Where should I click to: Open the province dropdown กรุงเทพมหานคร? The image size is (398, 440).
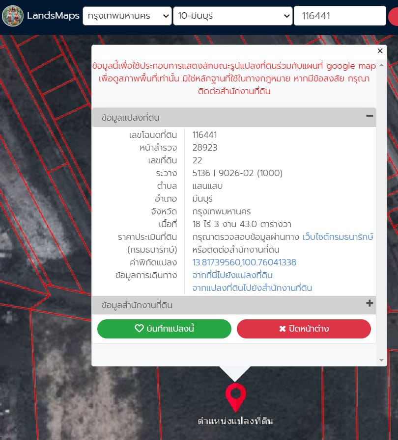point(127,16)
